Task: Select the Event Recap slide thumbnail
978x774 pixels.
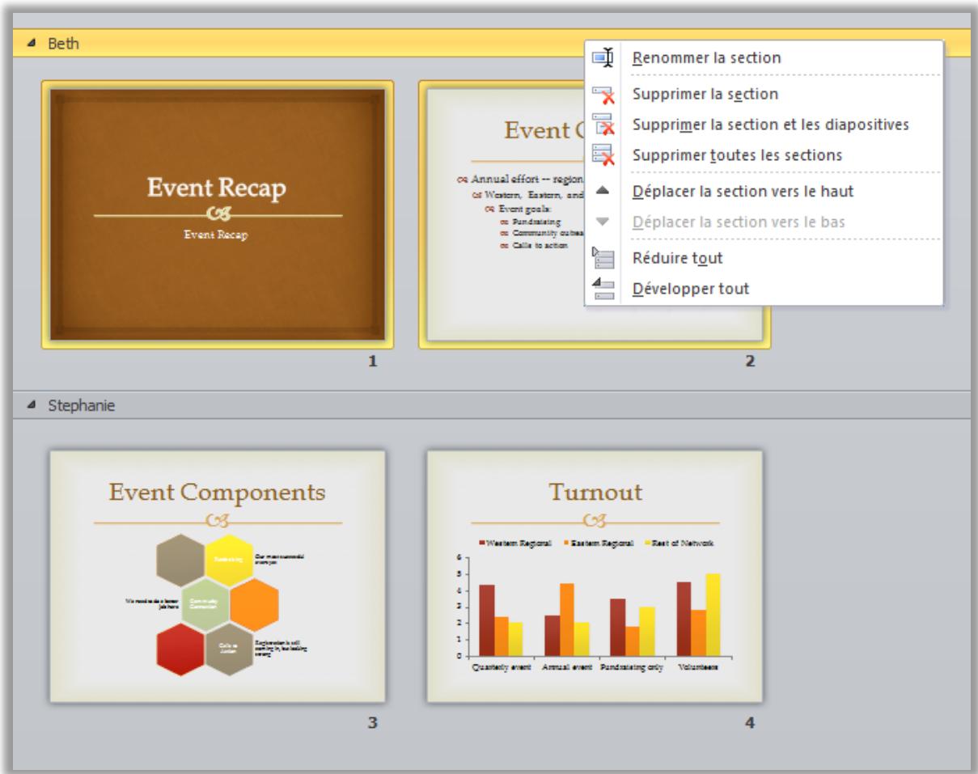Action: point(218,214)
